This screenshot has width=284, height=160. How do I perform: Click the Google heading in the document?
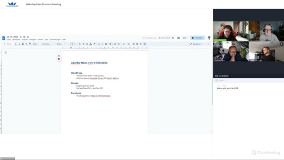[74, 83]
